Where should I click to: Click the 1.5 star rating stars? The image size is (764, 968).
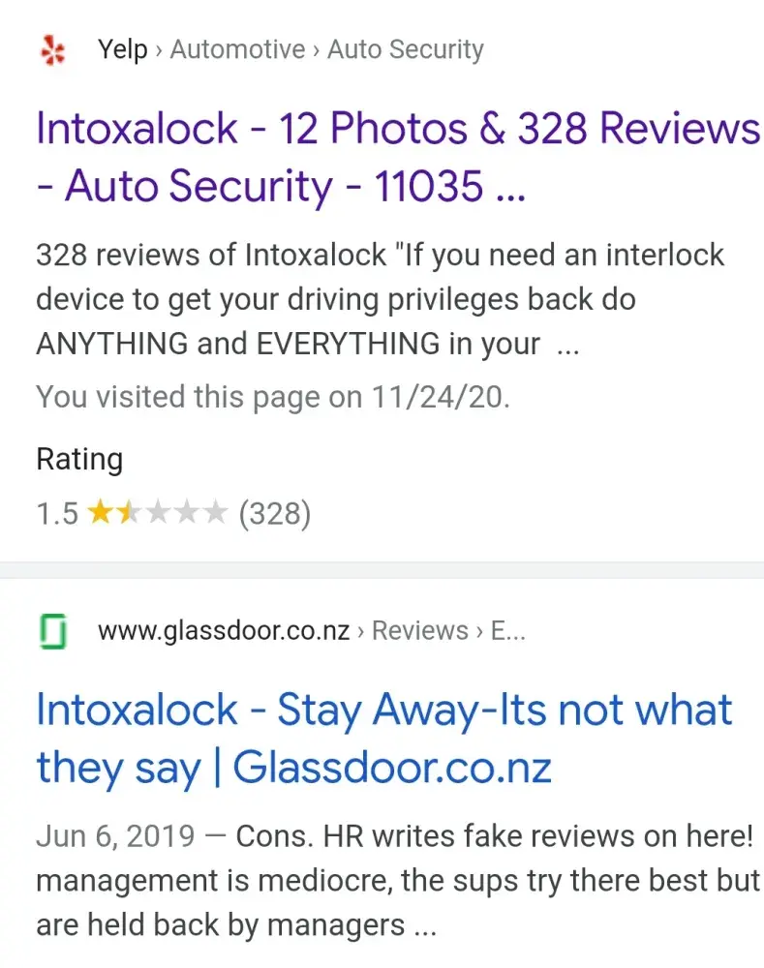[158, 512]
